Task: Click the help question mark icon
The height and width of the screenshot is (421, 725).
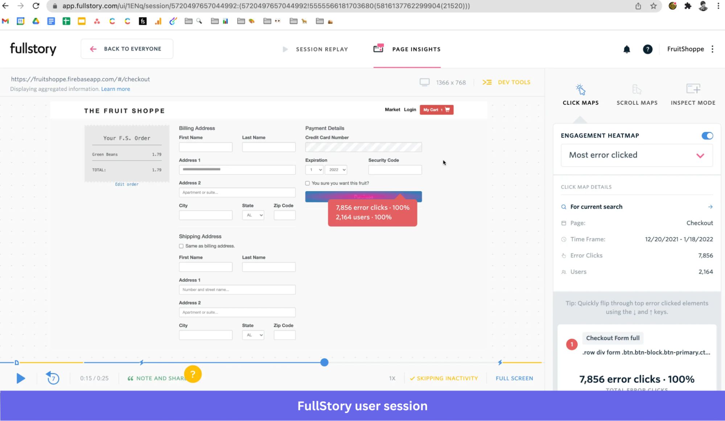Action: pos(648,49)
